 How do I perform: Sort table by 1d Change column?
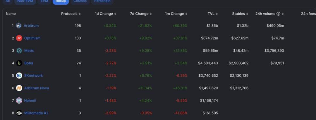pos(105,14)
